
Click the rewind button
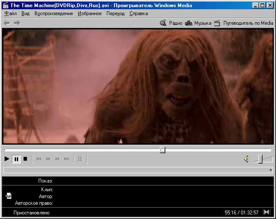[48, 159]
